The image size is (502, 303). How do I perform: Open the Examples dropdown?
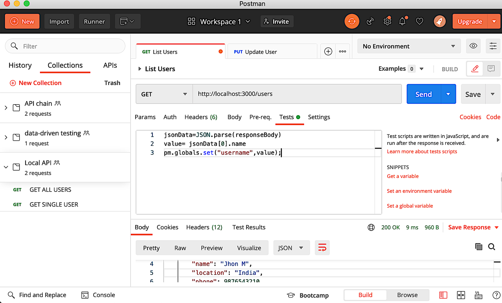pyautogui.click(x=401, y=69)
